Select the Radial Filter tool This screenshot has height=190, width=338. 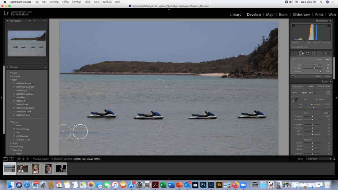[x=320, y=53]
